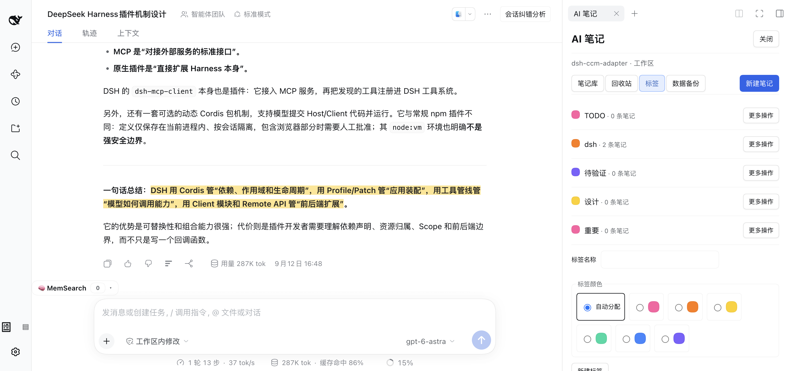
Task: Dislike the response with thumbs-down icon
Action: coord(148,263)
